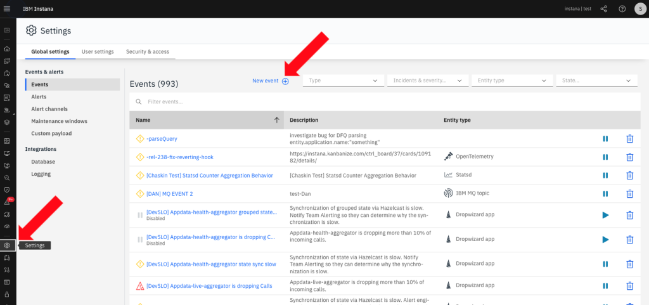Open Appdata-live-aggregator is dropping Calls link
The height and width of the screenshot is (305, 649).
[209, 286]
